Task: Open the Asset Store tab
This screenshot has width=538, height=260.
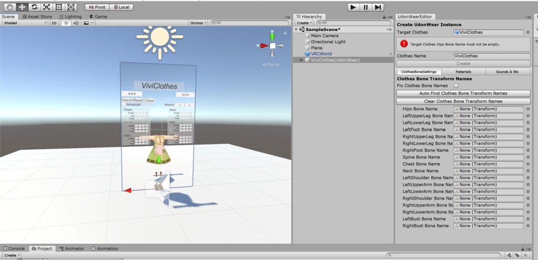Action: (37, 16)
